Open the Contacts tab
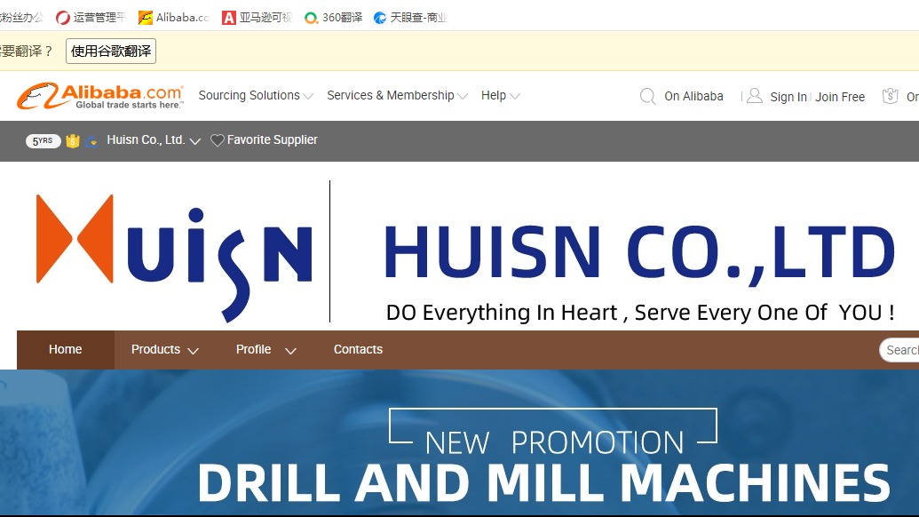 [358, 349]
